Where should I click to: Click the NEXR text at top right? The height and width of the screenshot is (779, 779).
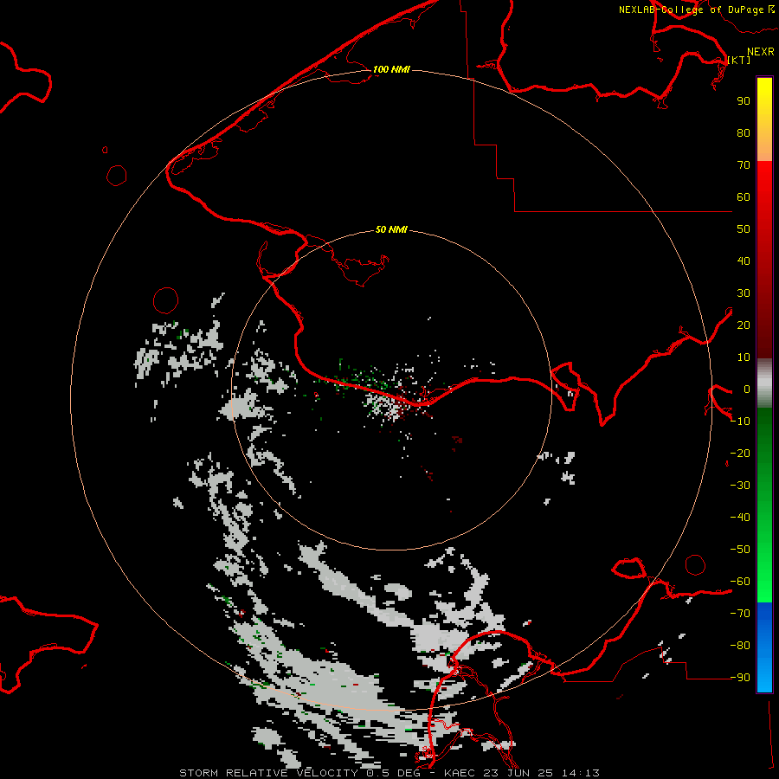761,52
